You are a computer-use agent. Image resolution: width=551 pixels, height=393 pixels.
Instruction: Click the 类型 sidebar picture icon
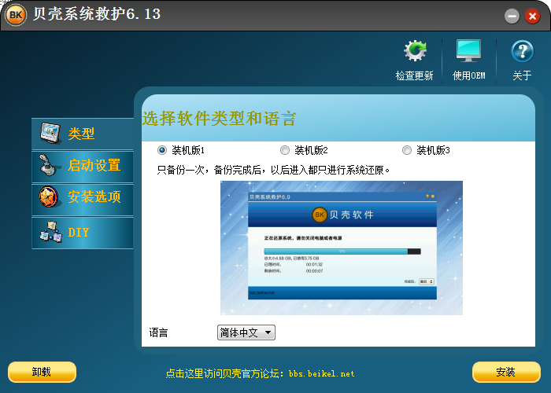(x=50, y=134)
